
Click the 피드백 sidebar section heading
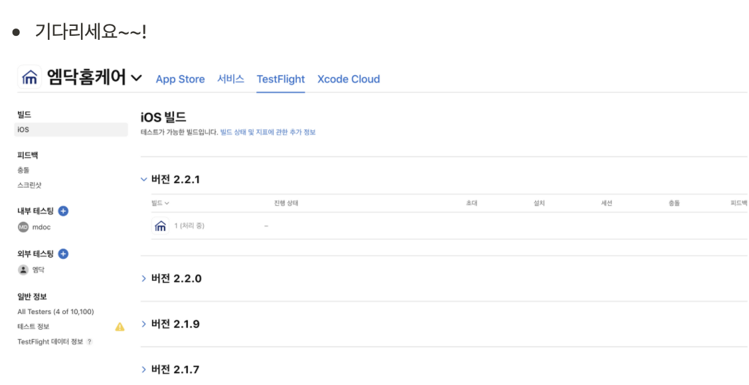(x=28, y=155)
